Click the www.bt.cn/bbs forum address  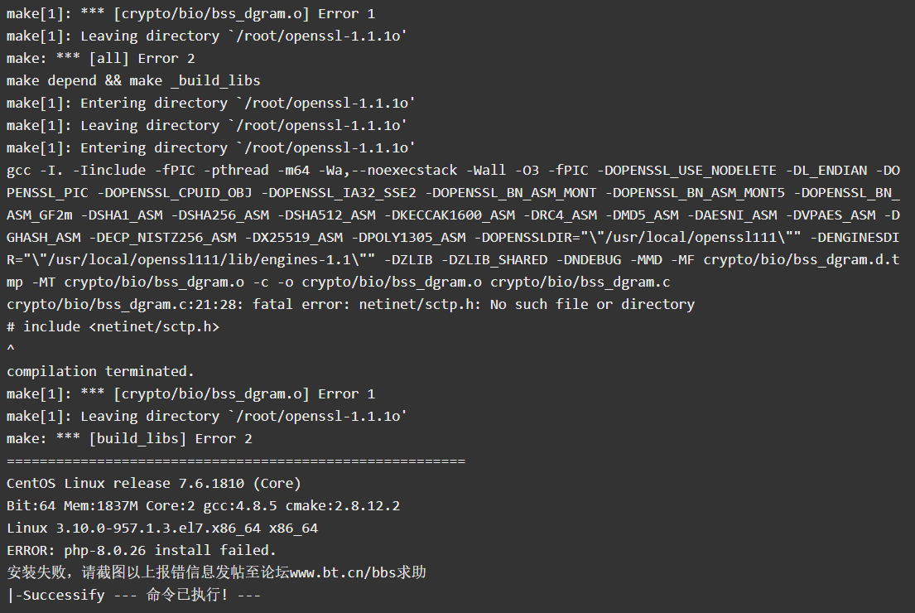tap(343, 572)
